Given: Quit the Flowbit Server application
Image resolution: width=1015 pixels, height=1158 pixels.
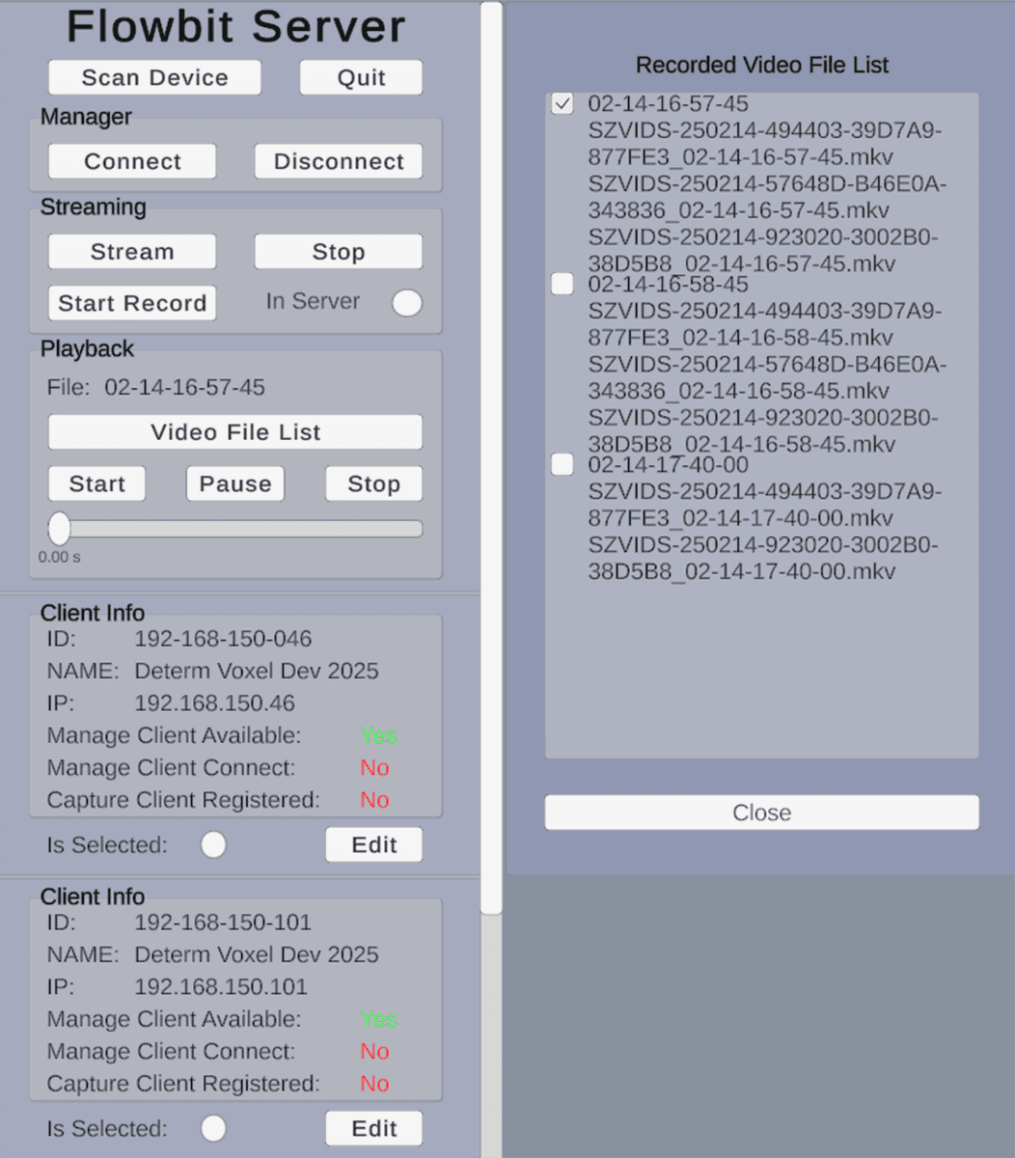Looking at the screenshot, I should [x=361, y=77].
